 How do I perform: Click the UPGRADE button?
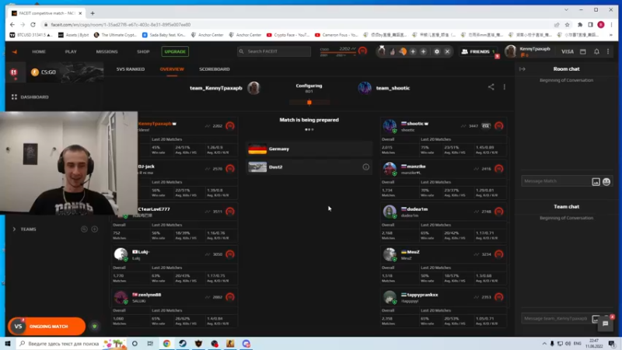coord(175,51)
